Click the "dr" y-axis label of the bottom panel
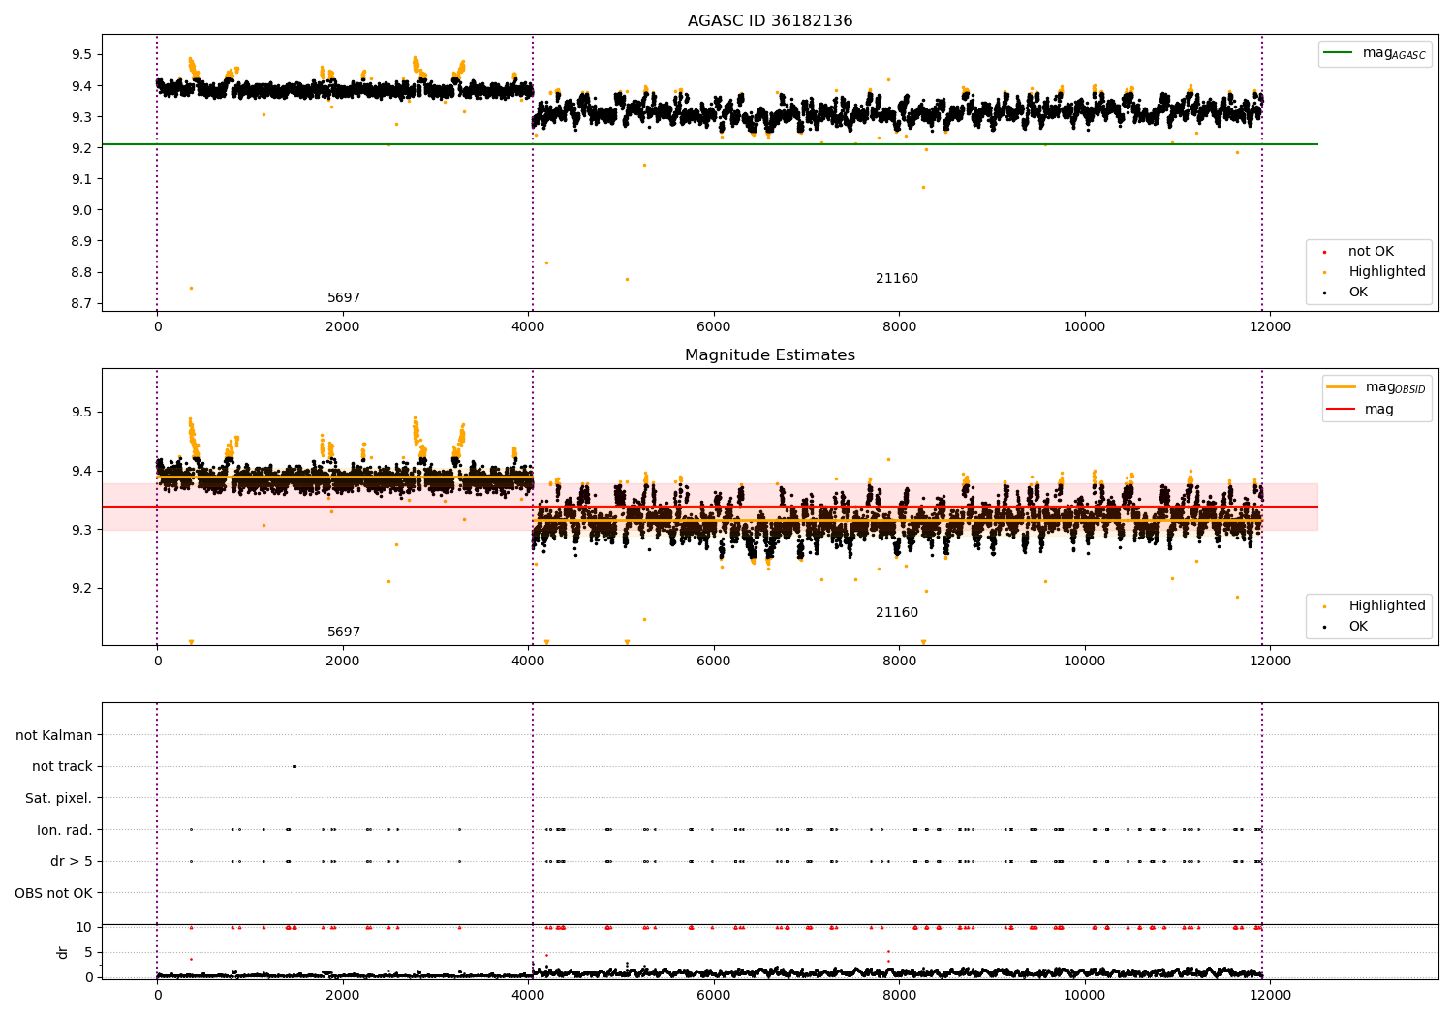1453x1017 pixels. 63,952
